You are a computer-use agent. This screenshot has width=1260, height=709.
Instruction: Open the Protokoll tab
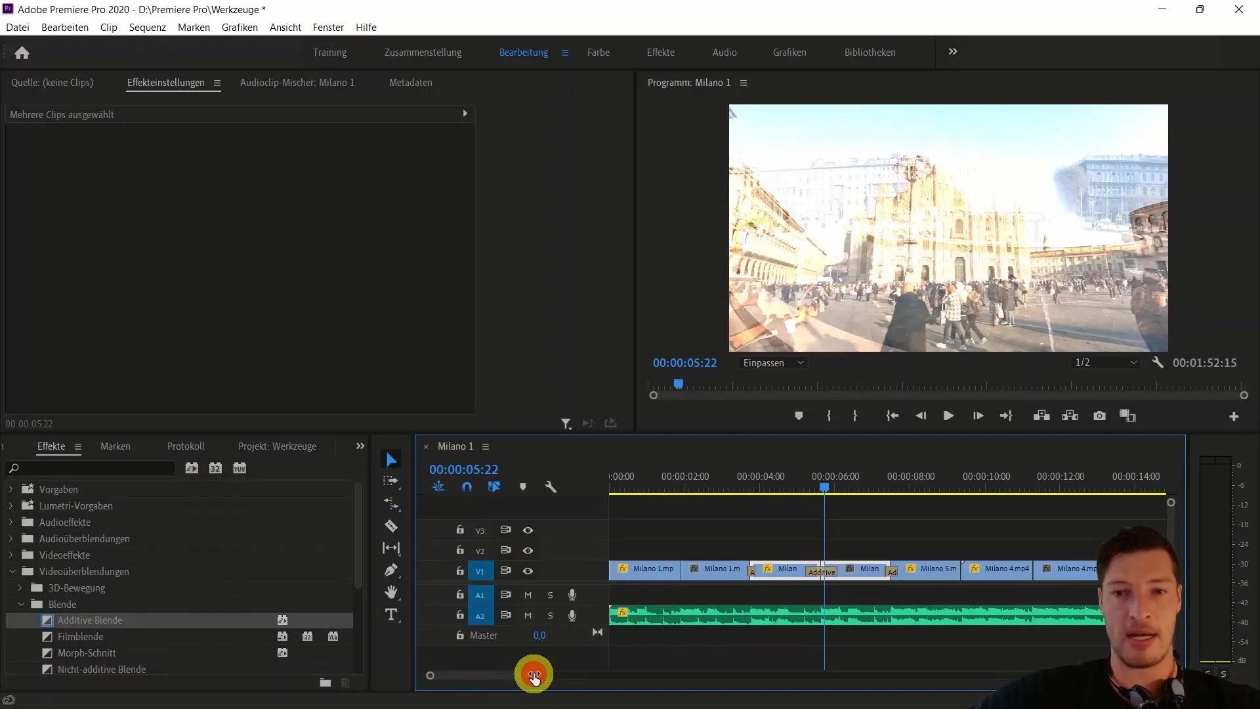[x=186, y=446]
